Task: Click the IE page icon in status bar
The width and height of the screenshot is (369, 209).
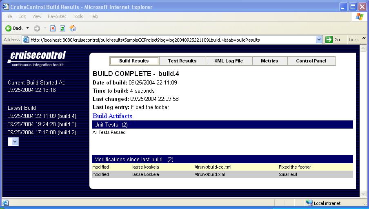Action: [5, 203]
